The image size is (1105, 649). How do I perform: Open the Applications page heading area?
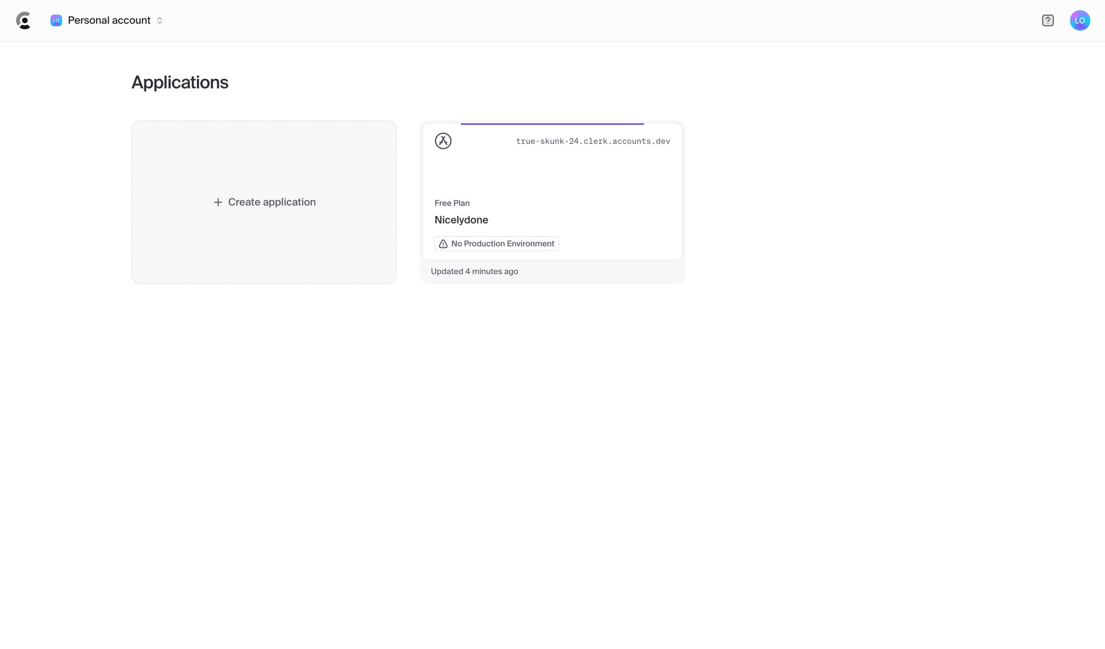pyautogui.click(x=180, y=82)
